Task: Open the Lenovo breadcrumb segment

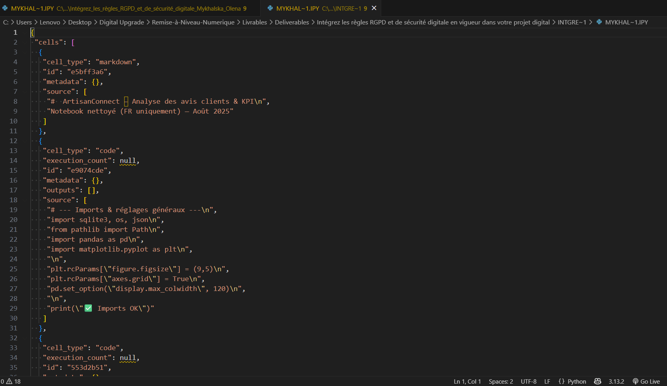Action: (50, 22)
